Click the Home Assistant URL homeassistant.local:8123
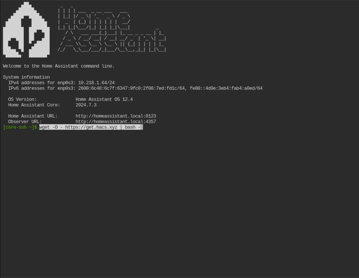 [116, 116]
